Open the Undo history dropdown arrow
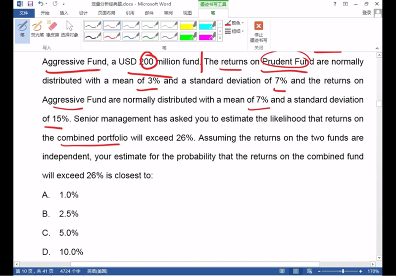Image resolution: width=396 pixels, height=276 pixels. [46, 4]
